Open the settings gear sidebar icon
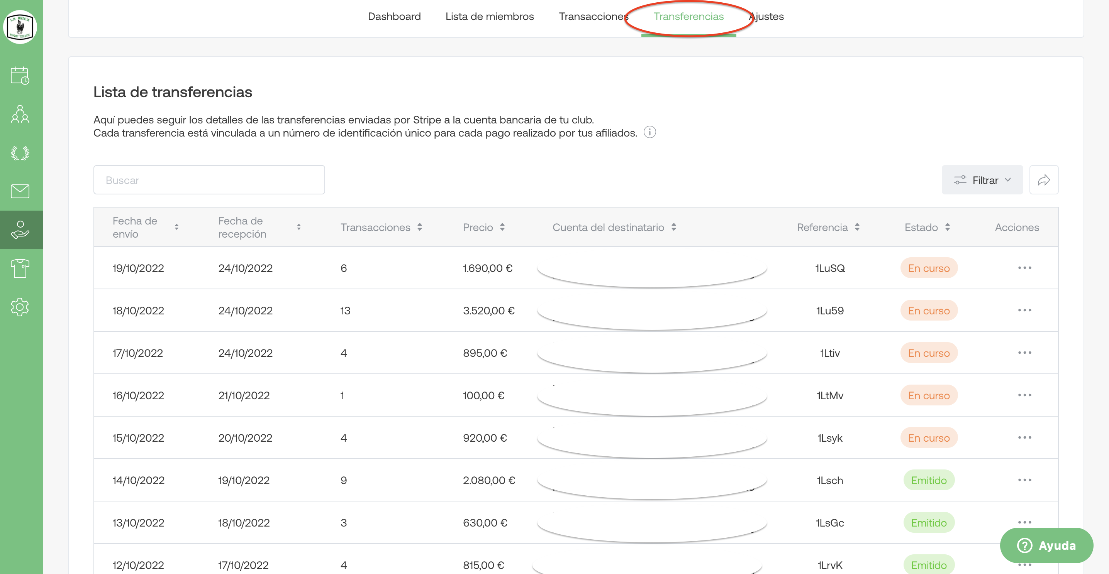The width and height of the screenshot is (1109, 574). point(20,307)
